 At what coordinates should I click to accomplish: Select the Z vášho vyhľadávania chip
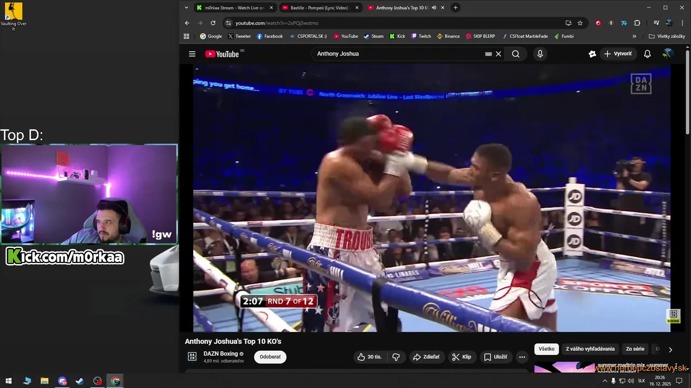click(590, 349)
